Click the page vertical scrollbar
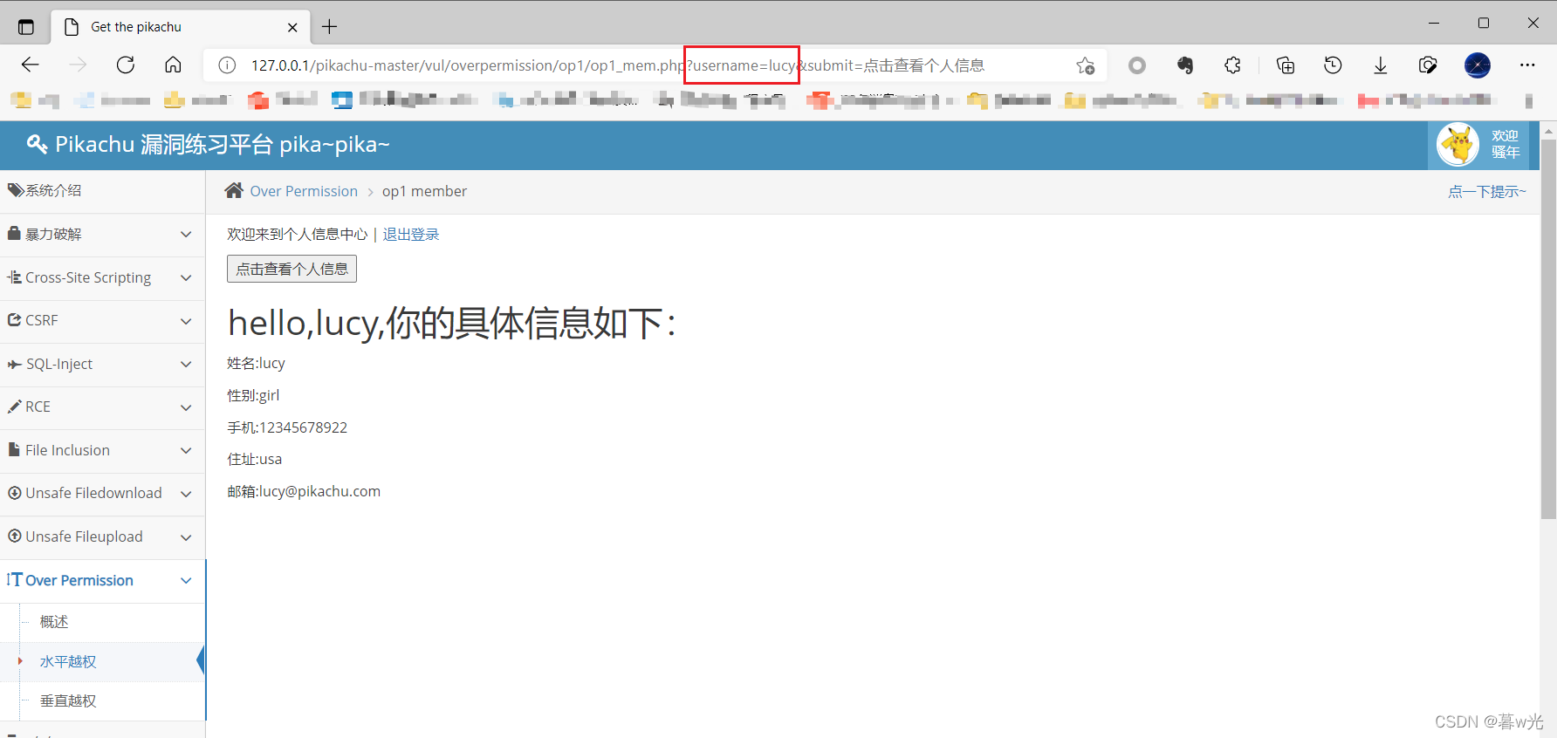This screenshot has width=1557, height=738. pos(1548,330)
